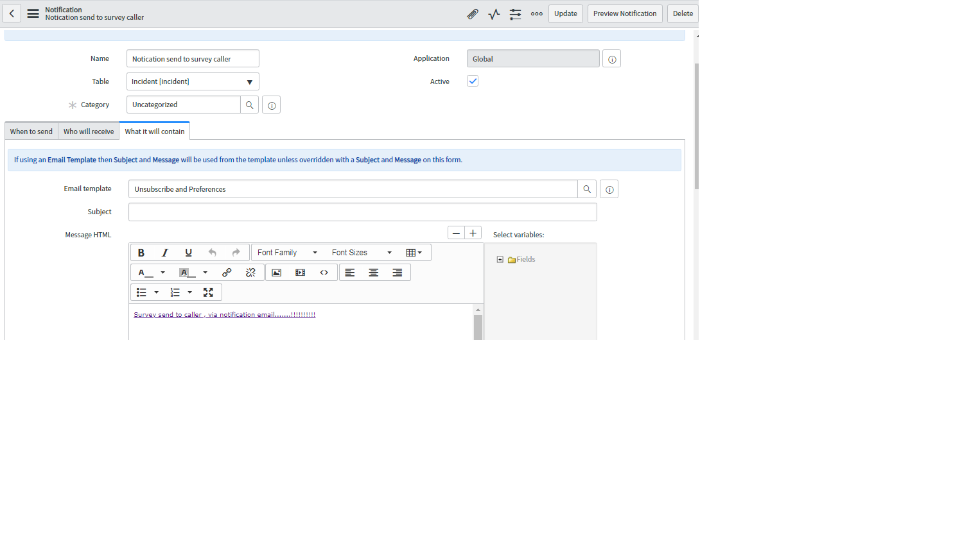This screenshot has width=962, height=549.
Task: Click the Name input field
Action: tap(193, 58)
